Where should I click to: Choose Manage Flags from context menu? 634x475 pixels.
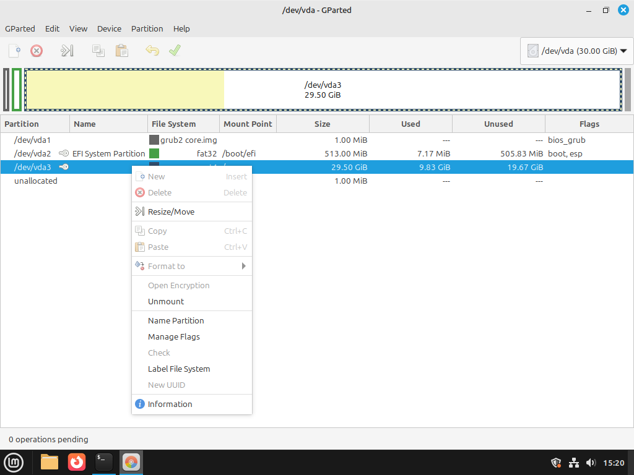click(173, 336)
